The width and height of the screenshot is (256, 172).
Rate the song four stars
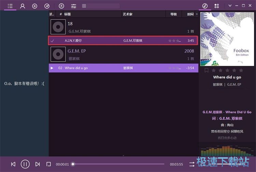coord(234,70)
